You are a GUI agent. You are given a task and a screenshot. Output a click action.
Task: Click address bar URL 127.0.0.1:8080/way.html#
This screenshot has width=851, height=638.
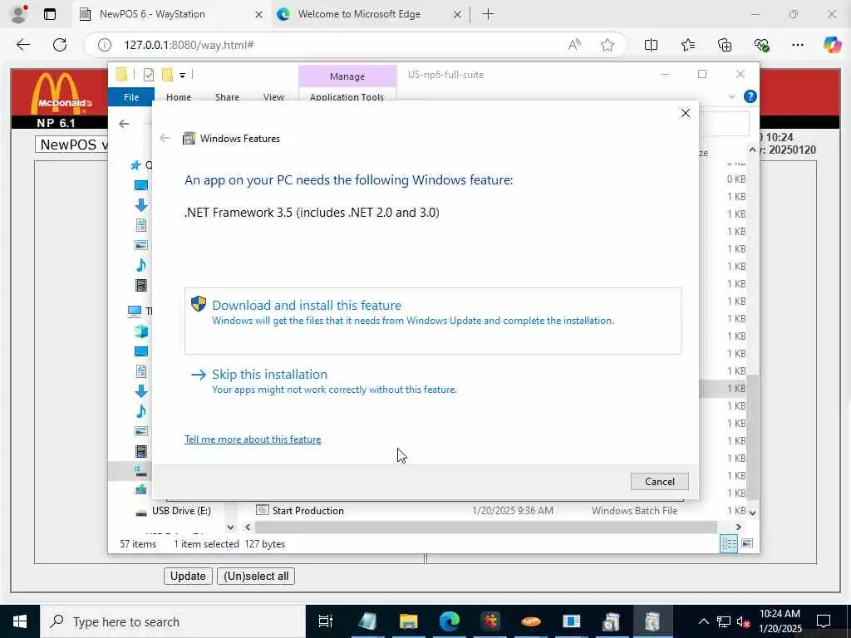tap(189, 45)
